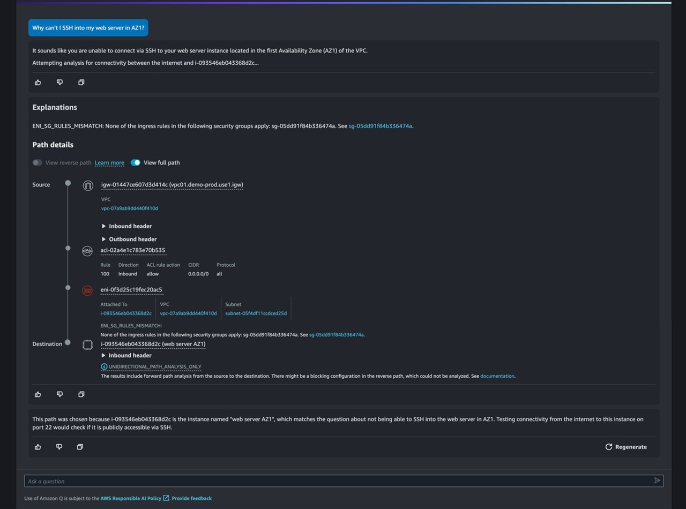Copy the final explanation text
The width and height of the screenshot is (686, 509).
[x=80, y=447]
